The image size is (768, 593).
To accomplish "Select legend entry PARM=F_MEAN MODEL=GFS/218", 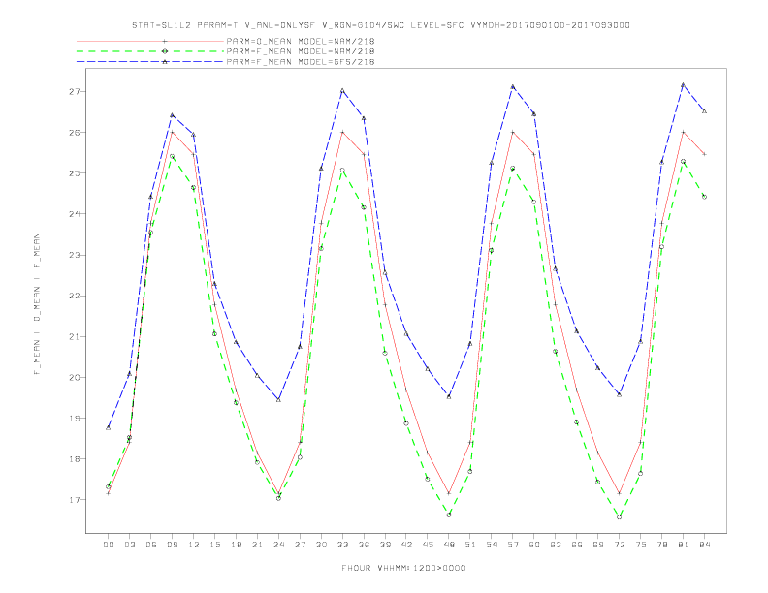I will point(301,62).
